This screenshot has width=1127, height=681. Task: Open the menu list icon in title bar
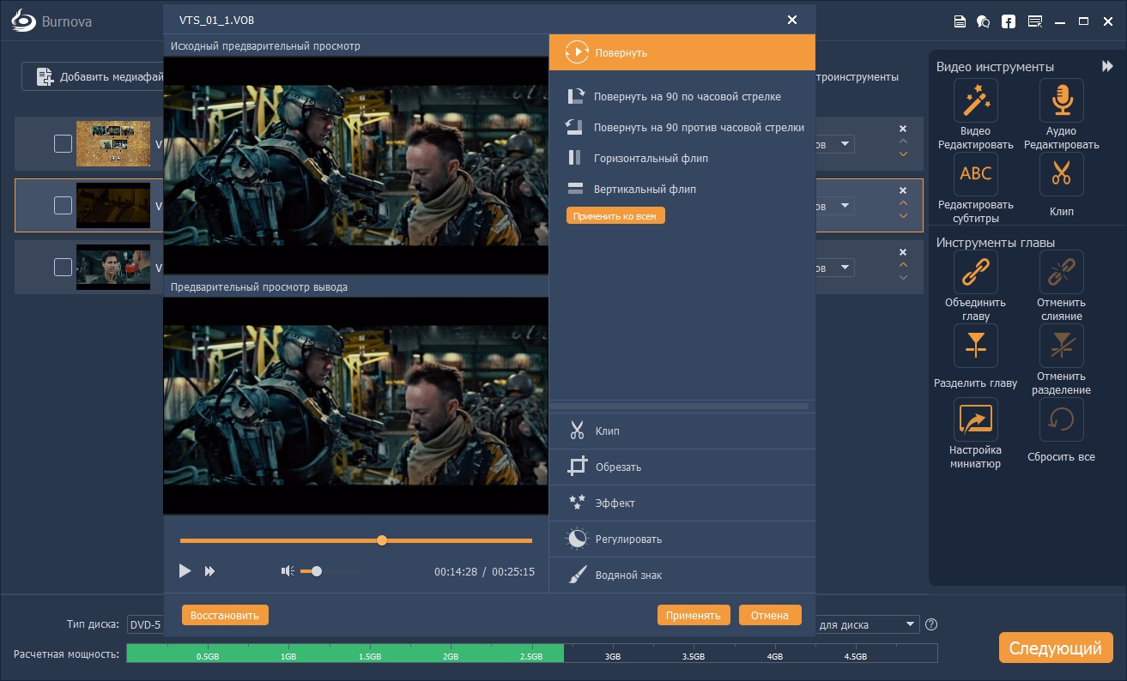pyautogui.click(x=1034, y=21)
